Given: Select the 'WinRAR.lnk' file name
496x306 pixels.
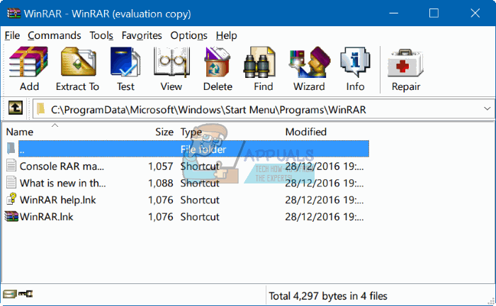Looking at the screenshot, I should click(x=46, y=217).
